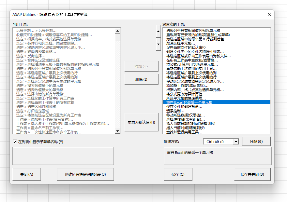
Task: Select 选定 » 选择当前工作表上的所有对象
Action: [45, 102]
